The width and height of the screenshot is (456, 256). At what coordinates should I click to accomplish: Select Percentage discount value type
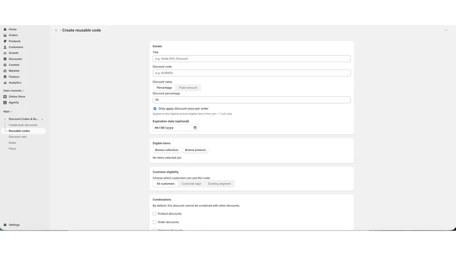(x=164, y=88)
